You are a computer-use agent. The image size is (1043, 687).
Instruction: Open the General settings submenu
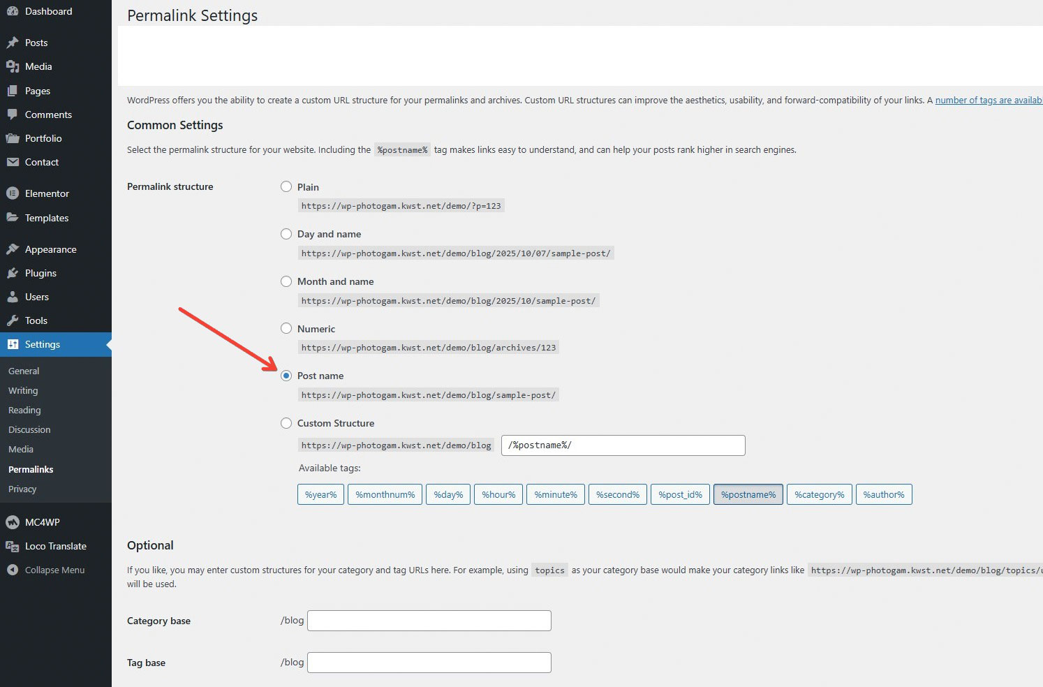24,371
